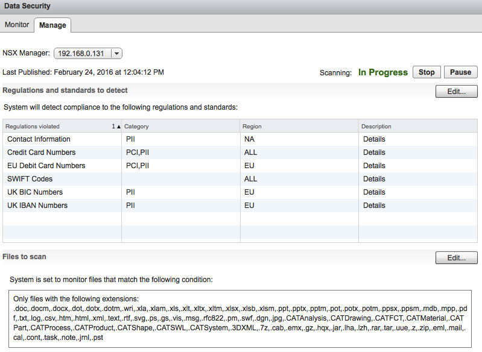Pause the scanning in progress
Screen dimensions: 482x352
tap(460, 72)
